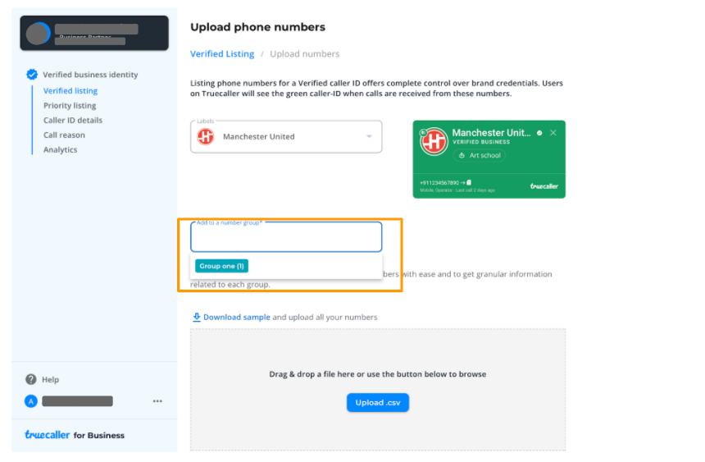Viewport: 705px width, 462px height.
Task: Focus the 'Add to a number group' field
Action: coord(286,237)
